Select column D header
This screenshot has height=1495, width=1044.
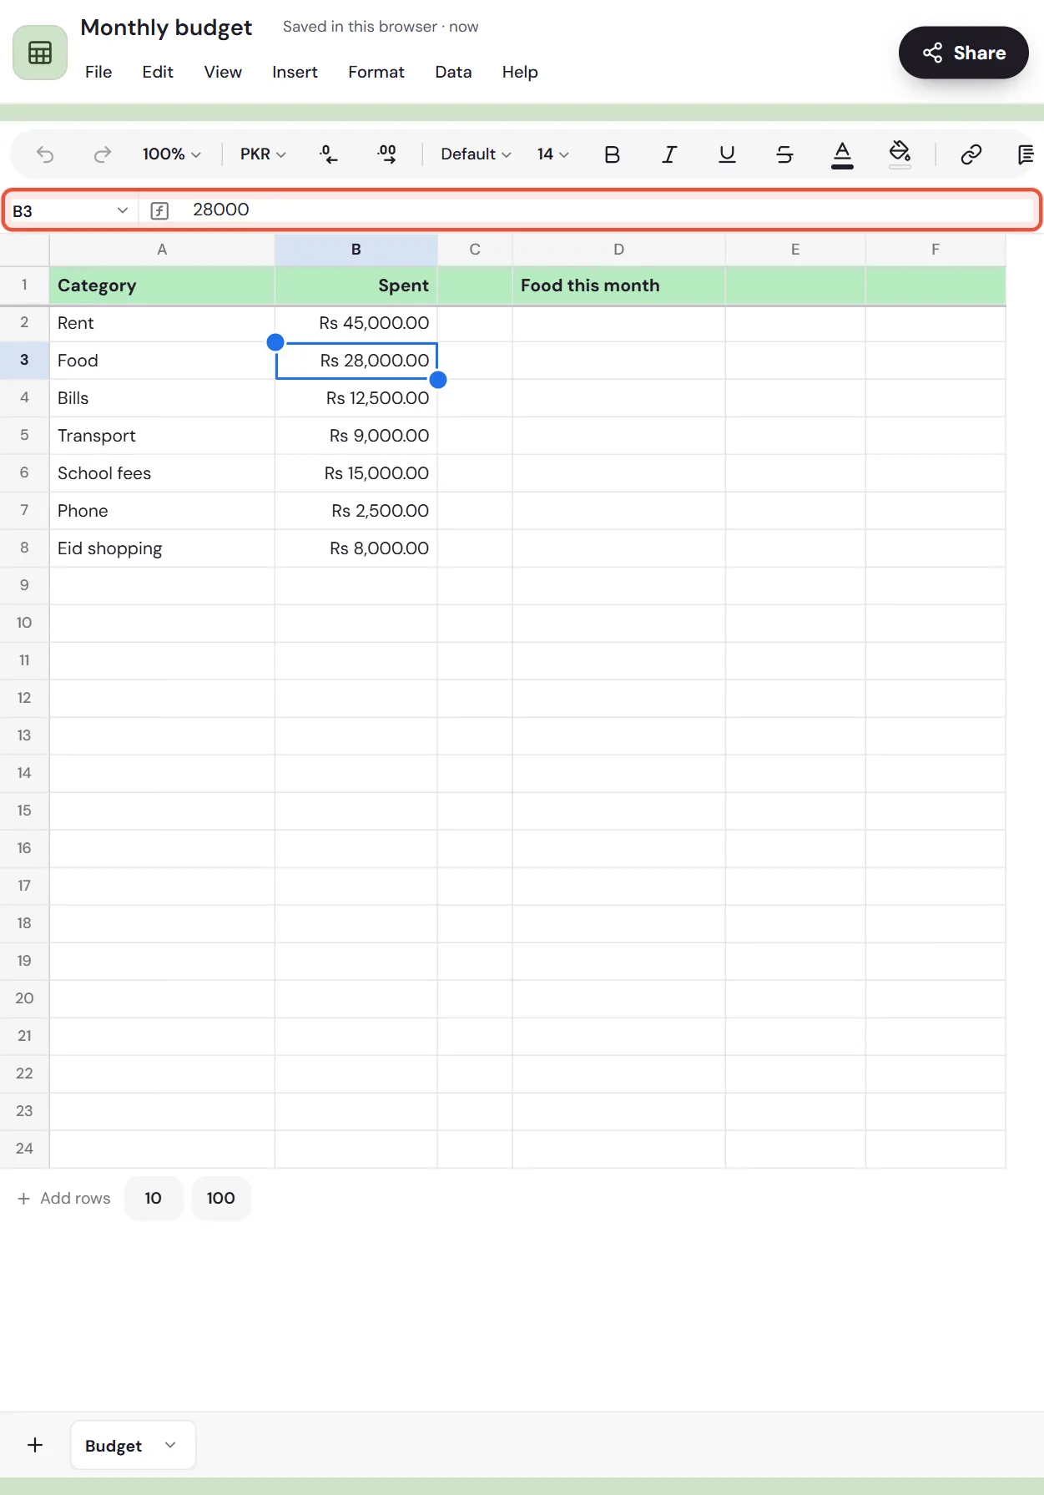(x=619, y=250)
